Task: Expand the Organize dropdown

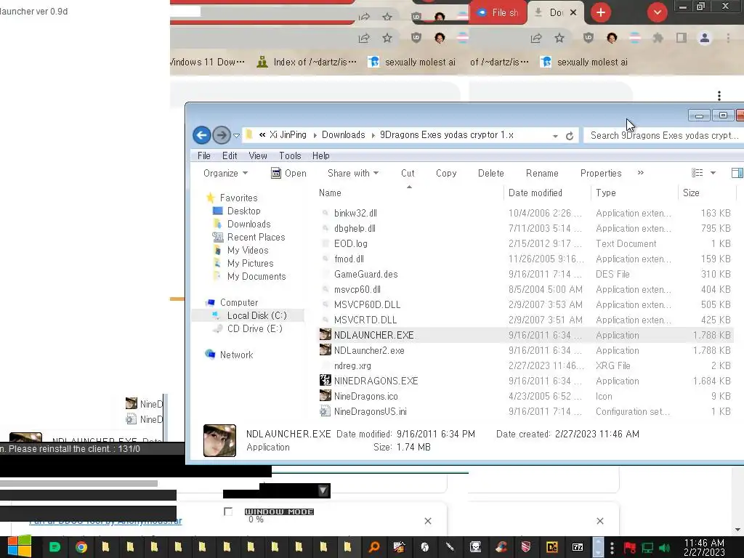Action: [225, 173]
